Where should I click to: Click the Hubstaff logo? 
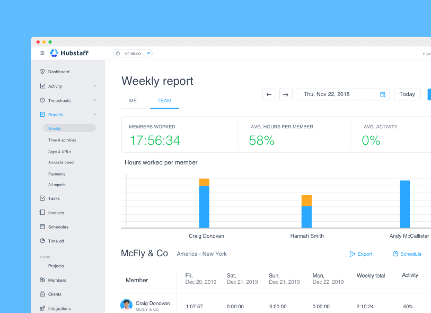(x=66, y=53)
